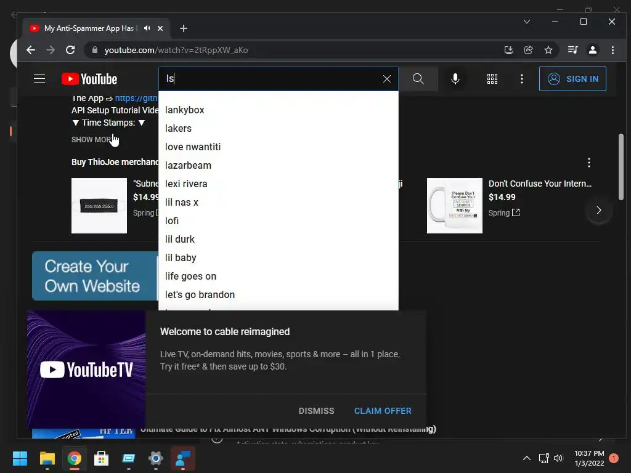Open YouTube settings three-dot menu
631x473 pixels.
(522, 79)
